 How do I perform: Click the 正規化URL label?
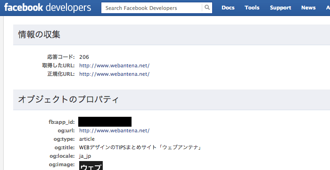[61, 74]
